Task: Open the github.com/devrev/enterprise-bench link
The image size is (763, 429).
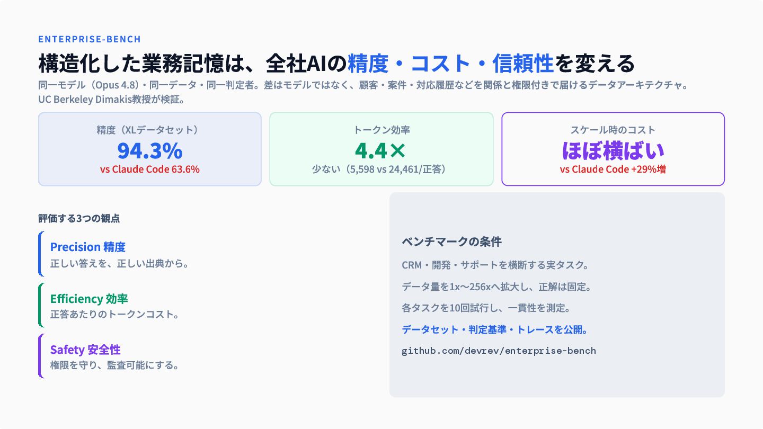Action: [499, 351]
